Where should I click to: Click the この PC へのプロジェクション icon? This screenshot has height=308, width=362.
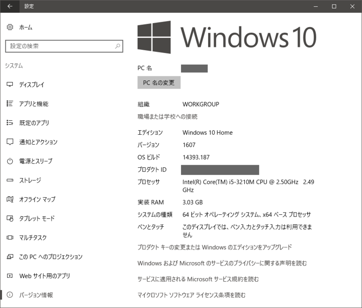10,256
